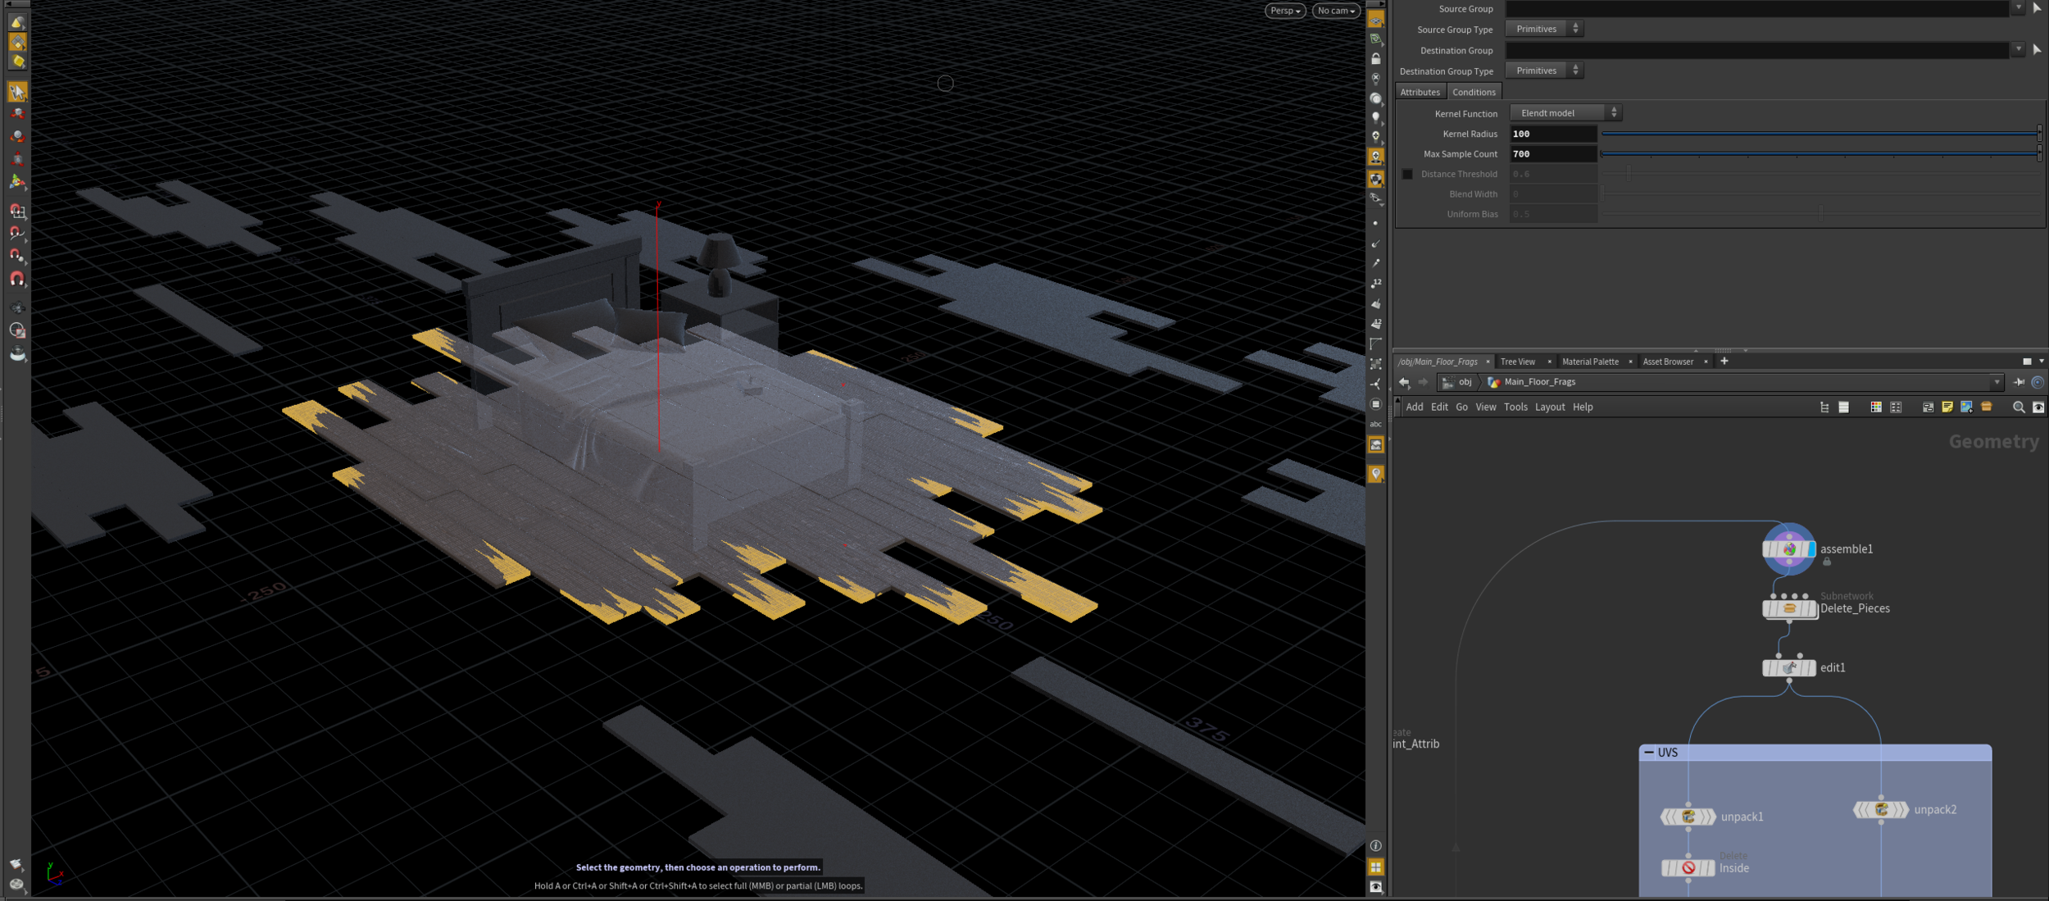The width and height of the screenshot is (2049, 901).
Task: Go back with the network back arrow
Action: (x=1404, y=383)
